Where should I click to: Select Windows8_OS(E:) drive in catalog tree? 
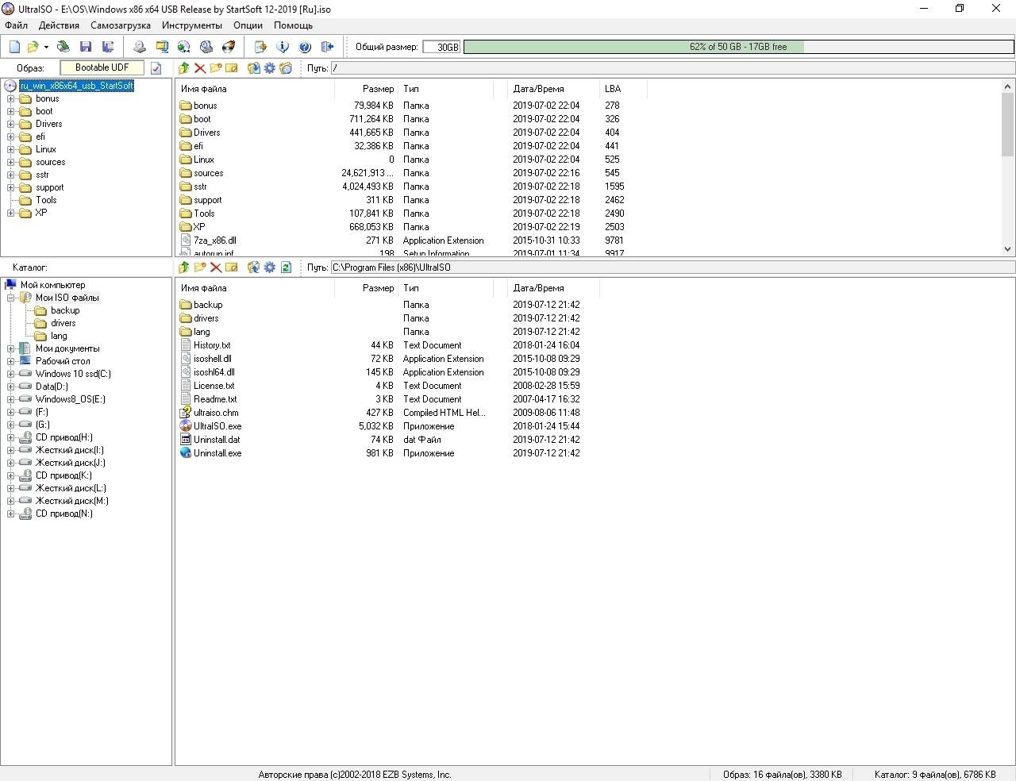70,400
